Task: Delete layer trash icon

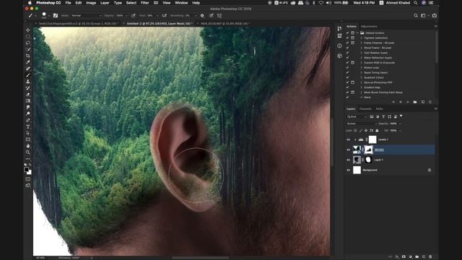Action: click(430, 257)
